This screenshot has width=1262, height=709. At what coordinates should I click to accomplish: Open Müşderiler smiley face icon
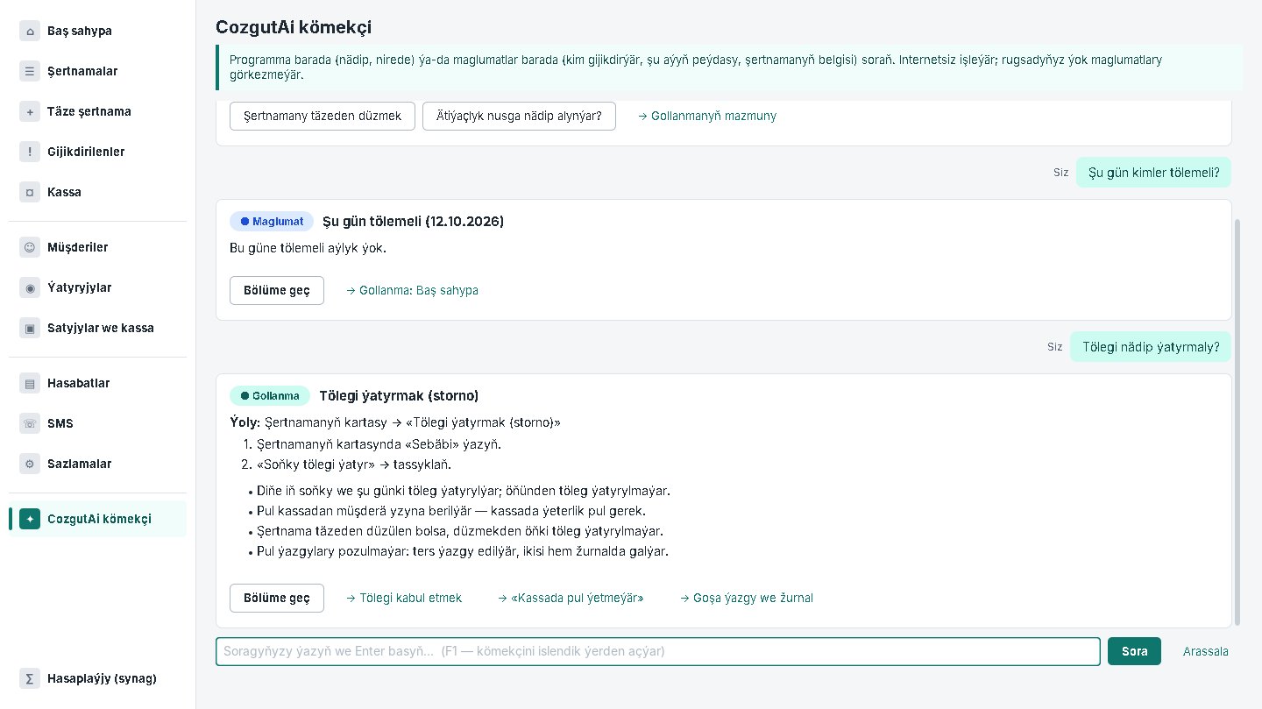(30, 247)
